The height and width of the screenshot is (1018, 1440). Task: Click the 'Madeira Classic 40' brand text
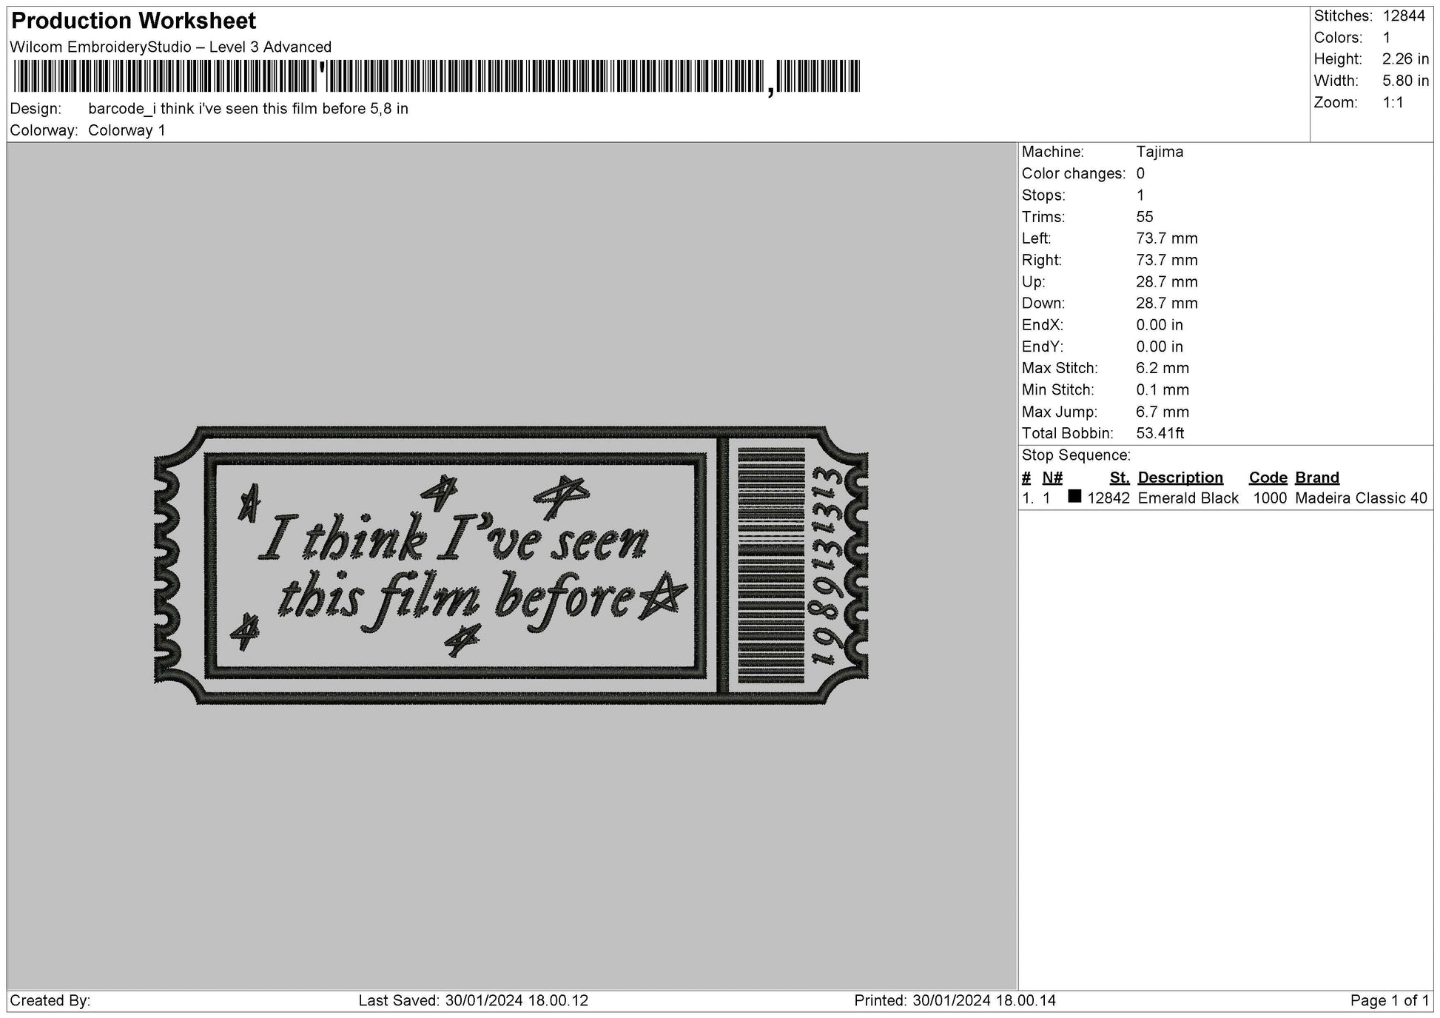click(1360, 498)
